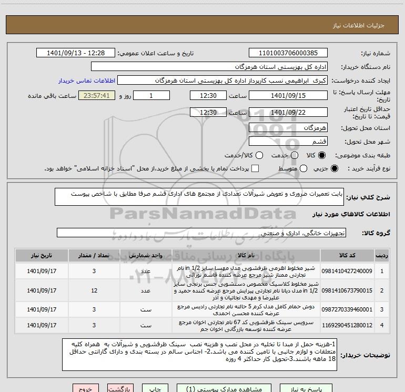Select the کالا radio button
Image resolution: width=405 pixels, height=392 pixels.
point(322,155)
